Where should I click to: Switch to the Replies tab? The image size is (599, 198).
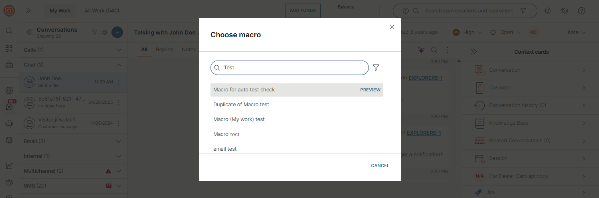164,50
